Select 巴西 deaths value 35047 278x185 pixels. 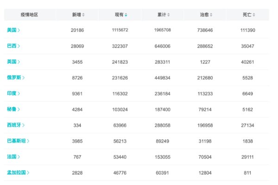(x=247, y=46)
